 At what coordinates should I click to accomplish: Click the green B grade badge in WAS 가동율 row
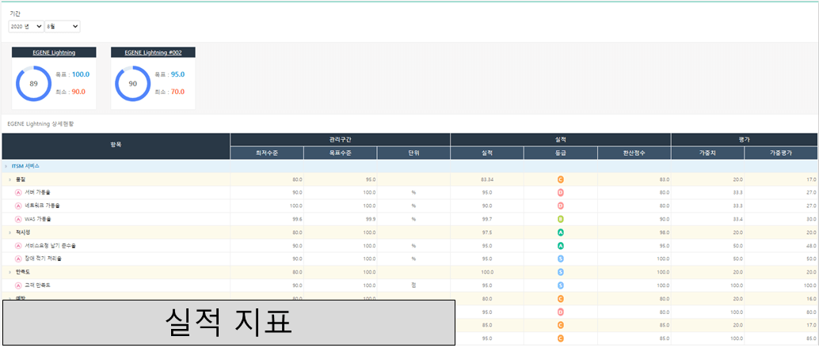561,219
